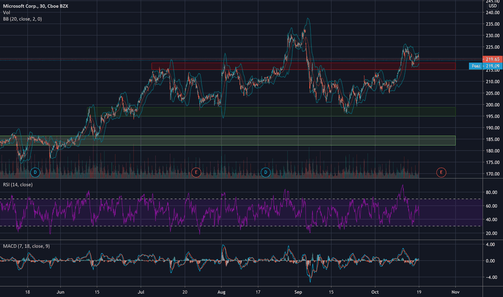Click the dividend marker near late May

point(35,172)
